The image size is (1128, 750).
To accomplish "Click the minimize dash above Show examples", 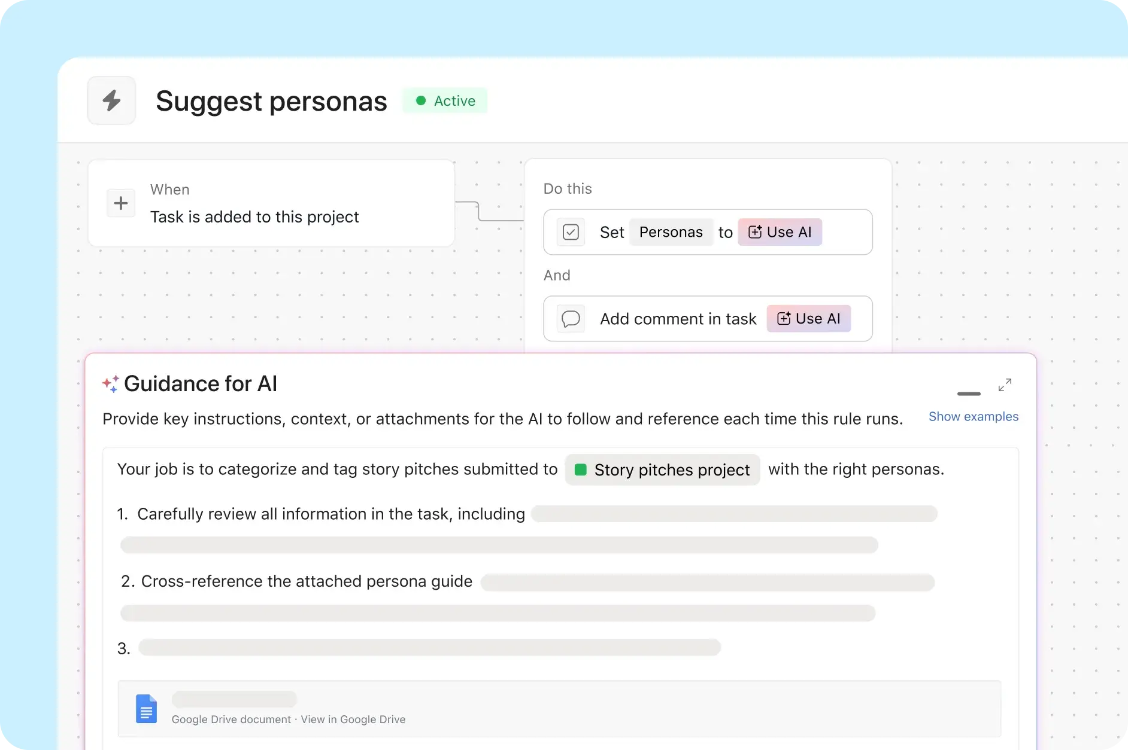I will click(x=968, y=394).
